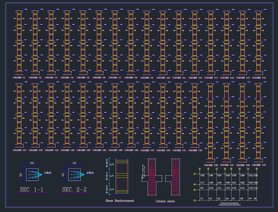This screenshot has width=278, height=212.
Task: Click the Columns Numbering caption
Action: pos(229,203)
